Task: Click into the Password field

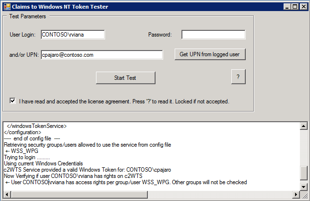Action: [213, 35]
